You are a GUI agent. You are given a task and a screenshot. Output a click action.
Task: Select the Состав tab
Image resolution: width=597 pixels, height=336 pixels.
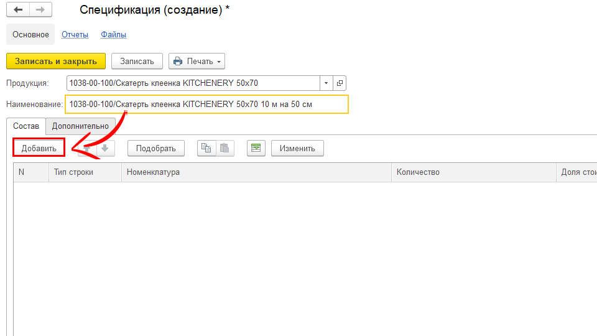pos(25,126)
